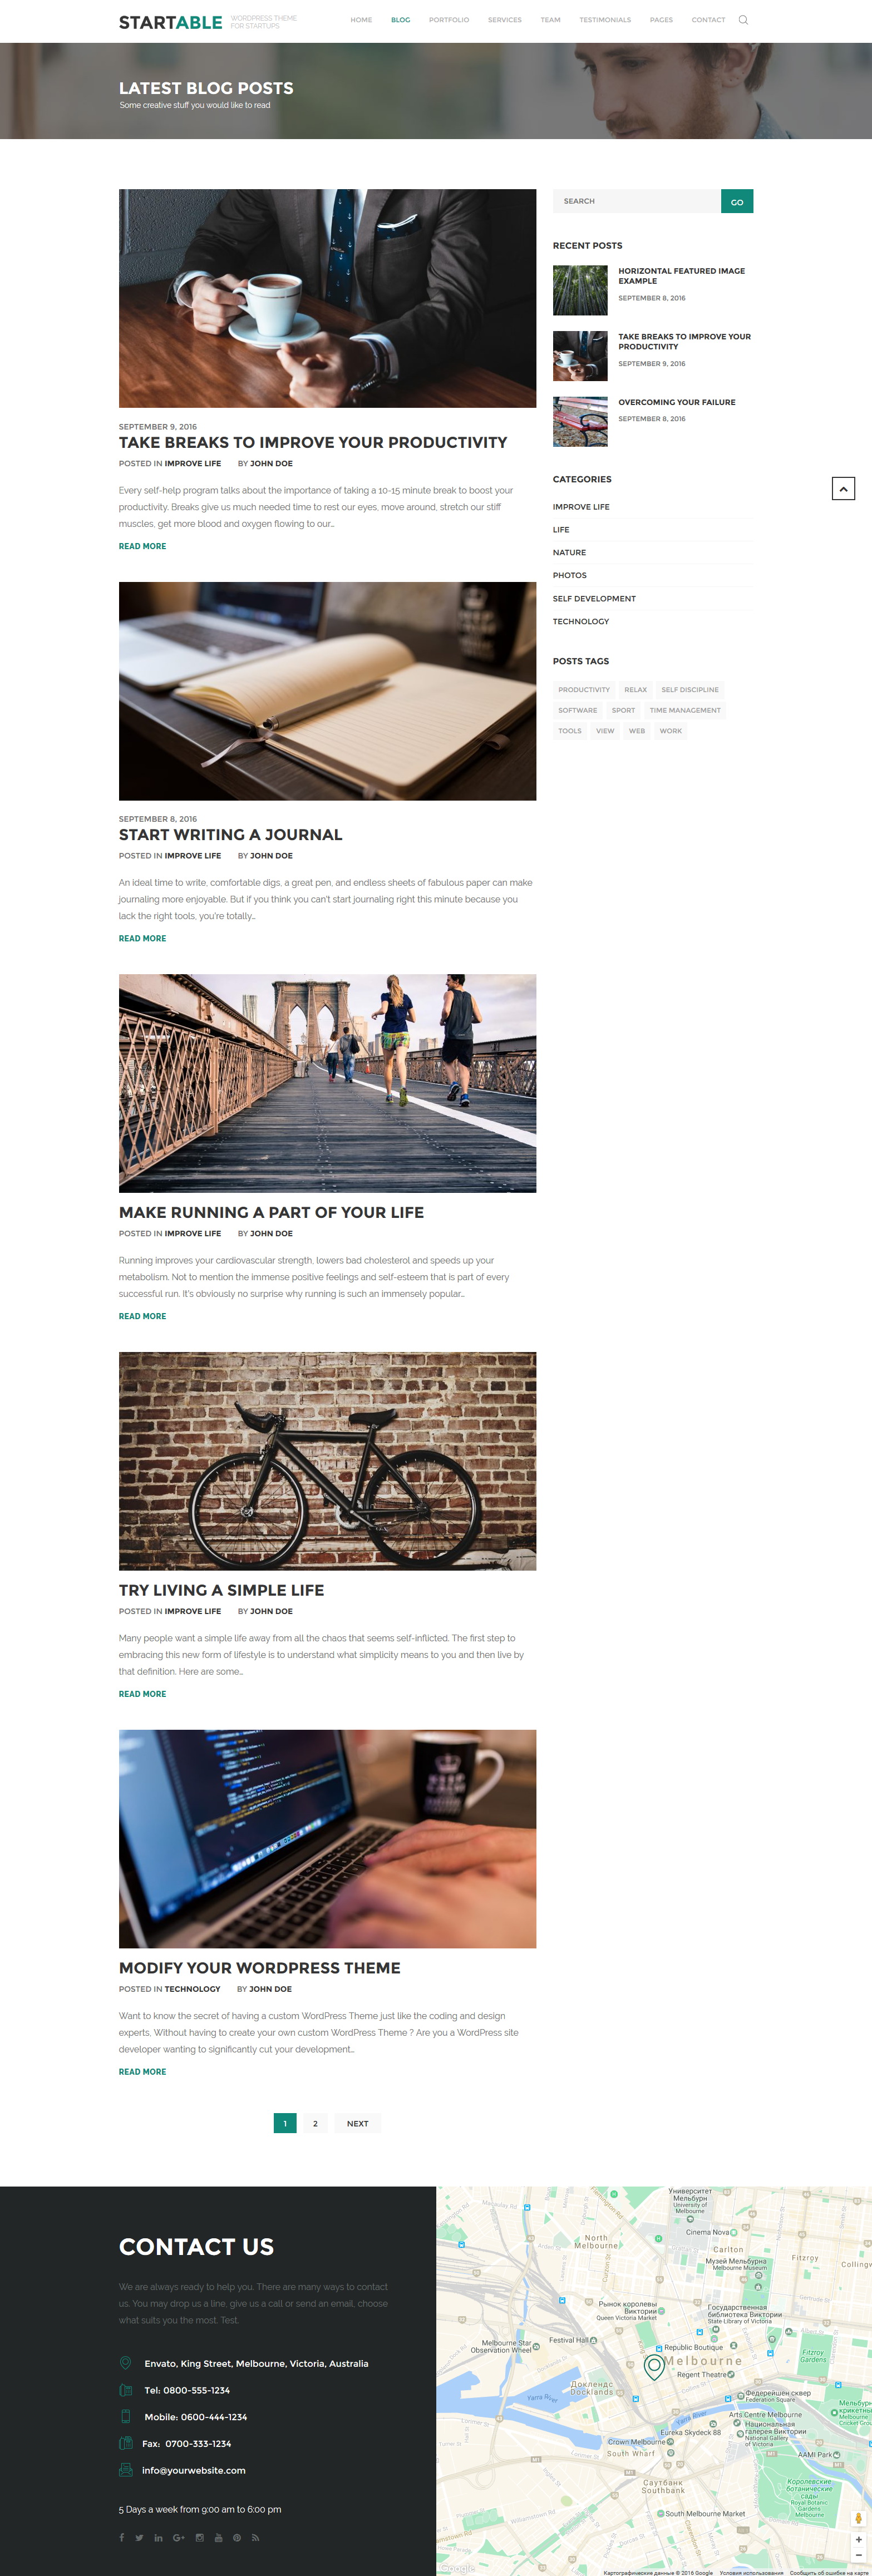Read more on Start Writing a Journal
Viewport: 872px width, 2576px height.
142,938
